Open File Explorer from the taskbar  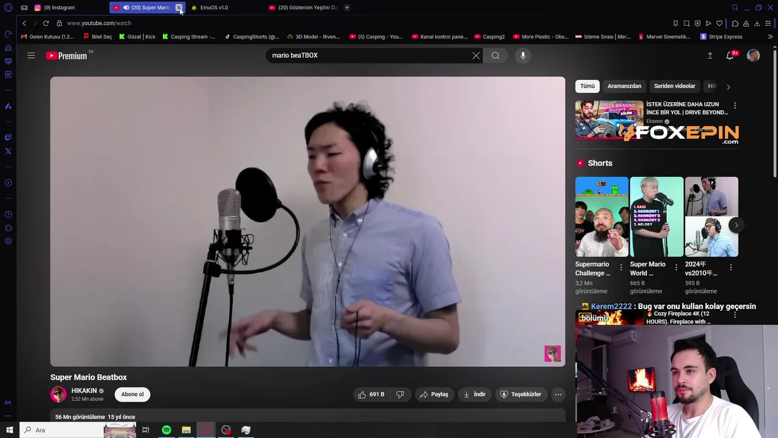187,430
